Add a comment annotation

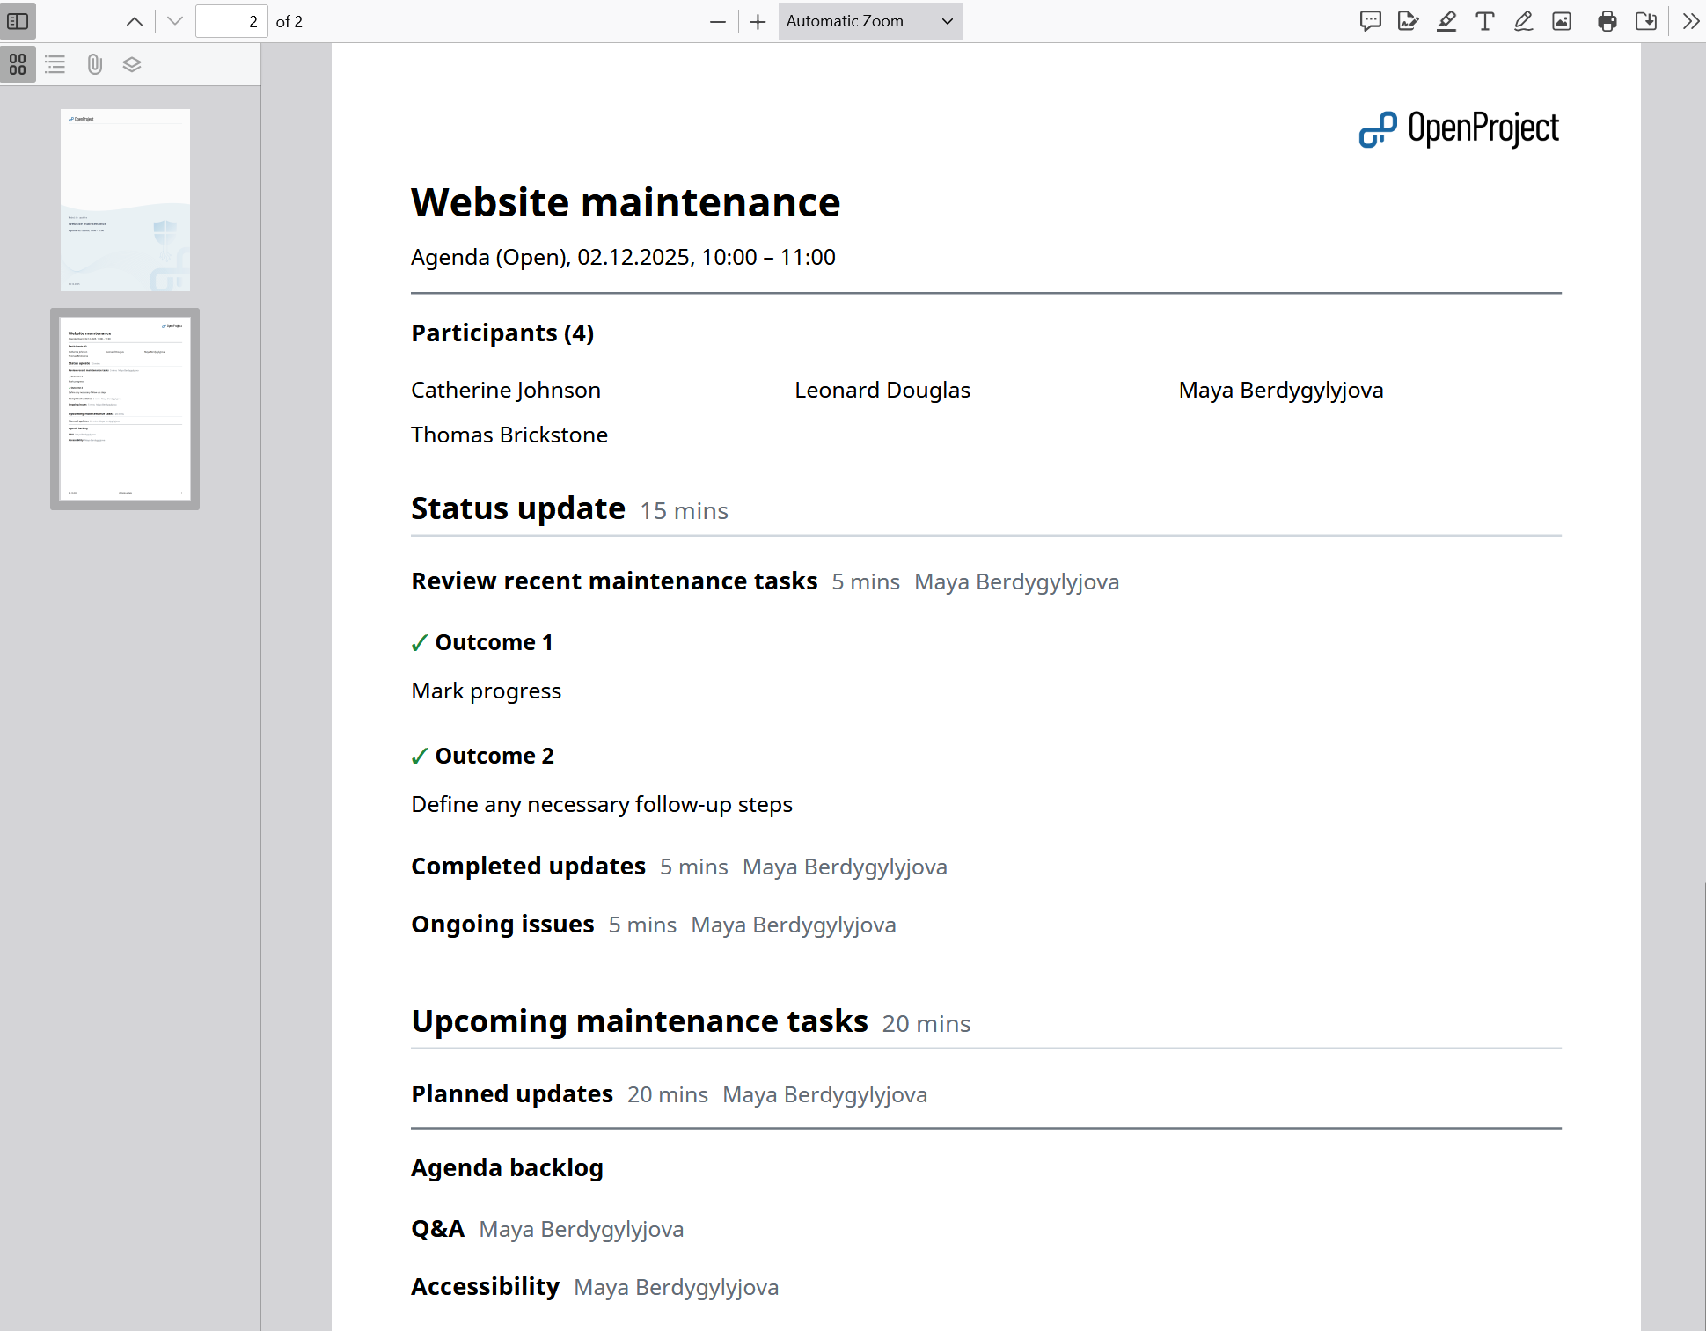pyautogui.click(x=1370, y=21)
